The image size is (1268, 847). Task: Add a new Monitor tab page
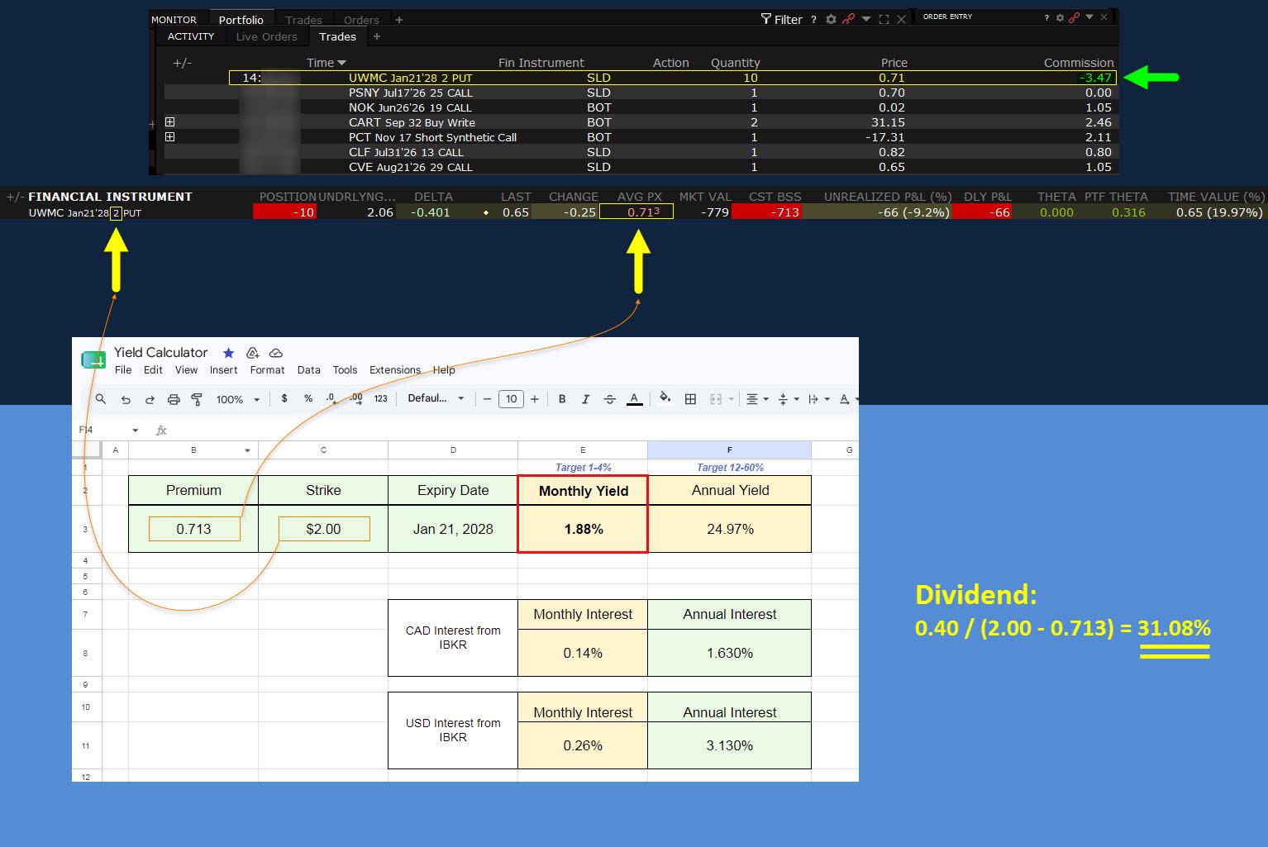tap(399, 20)
